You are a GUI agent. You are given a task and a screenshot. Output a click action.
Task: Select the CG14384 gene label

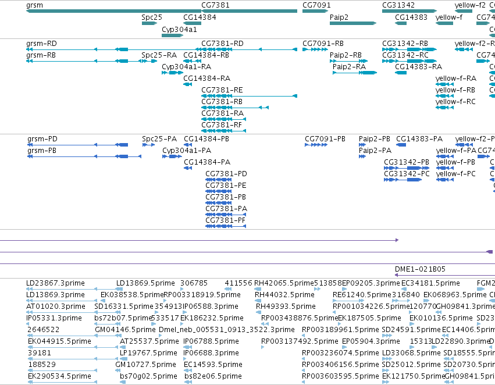point(200,17)
